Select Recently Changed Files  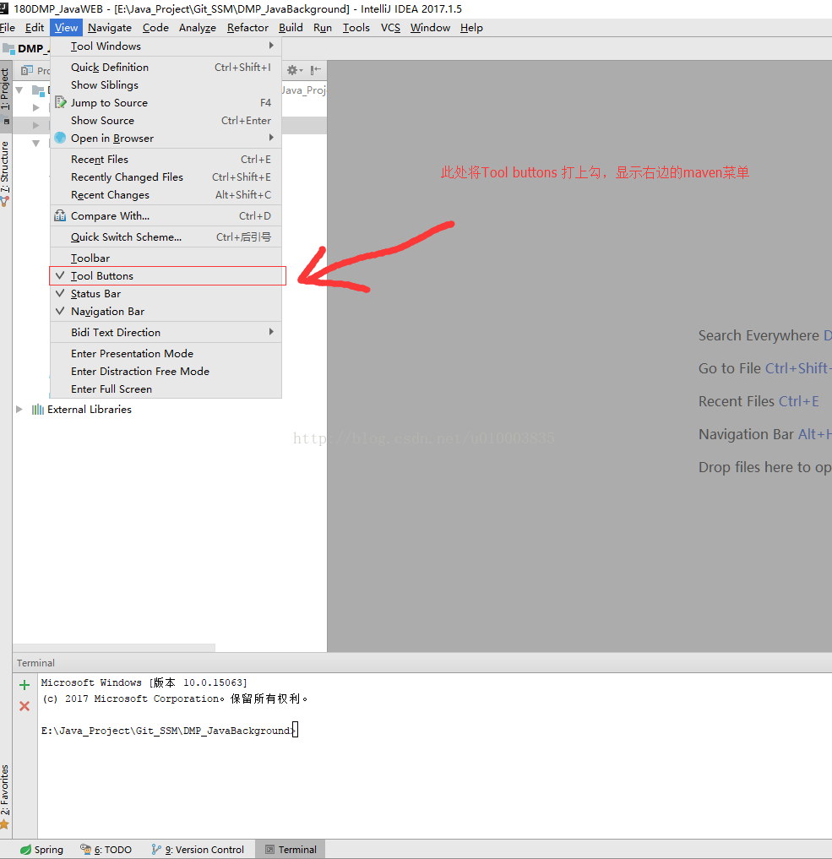pos(166,177)
